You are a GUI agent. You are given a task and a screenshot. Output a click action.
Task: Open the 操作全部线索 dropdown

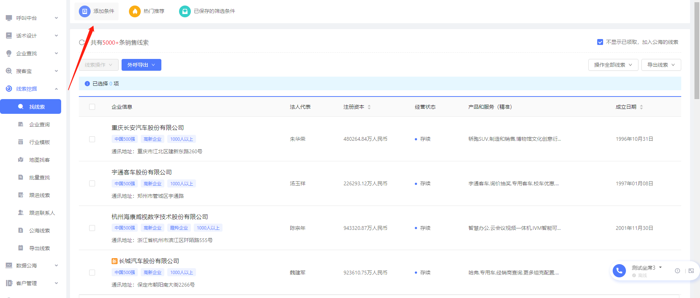(613, 65)
